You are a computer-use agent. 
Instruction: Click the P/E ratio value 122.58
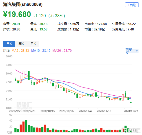(102, 24)
